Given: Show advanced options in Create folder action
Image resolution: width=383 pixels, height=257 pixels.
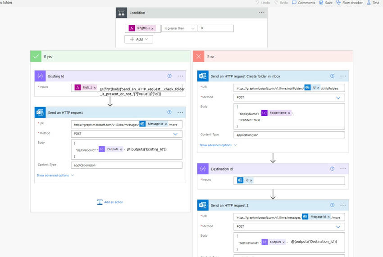Looking at the screenshot, I should [218, 145].
